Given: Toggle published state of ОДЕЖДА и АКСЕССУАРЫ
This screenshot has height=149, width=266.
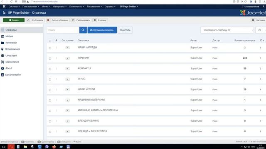Looking at the screenshot, I should (x=67, y=132).
